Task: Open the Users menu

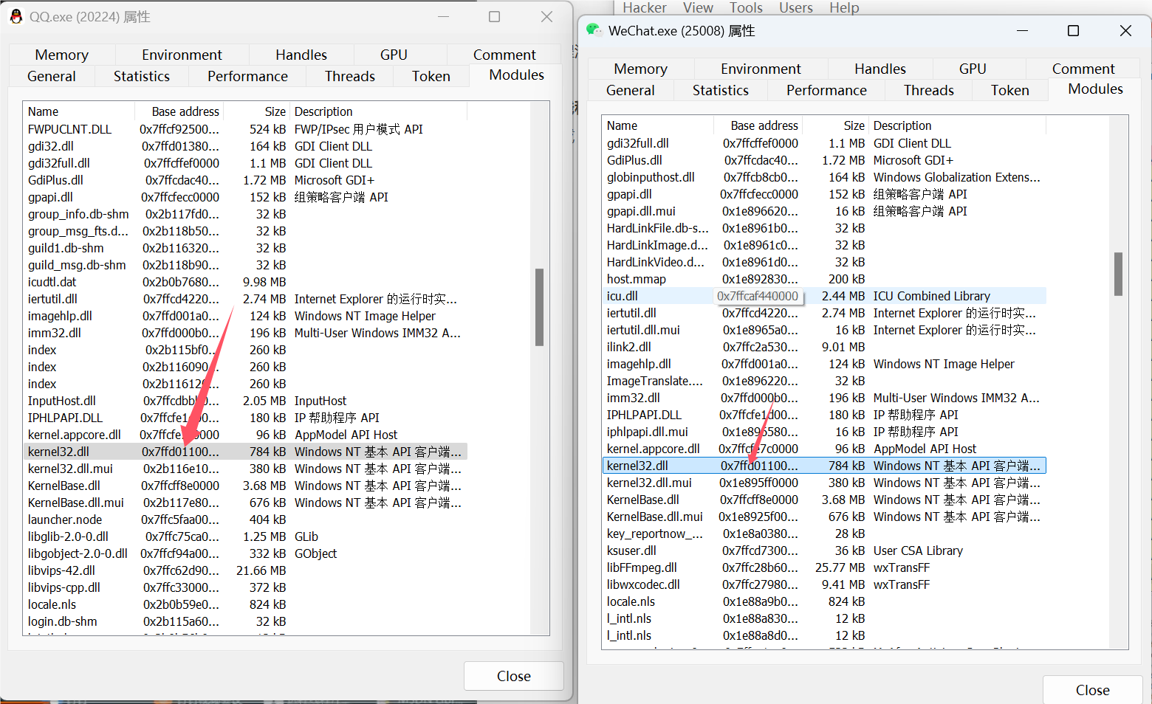Action: (796, 7)
